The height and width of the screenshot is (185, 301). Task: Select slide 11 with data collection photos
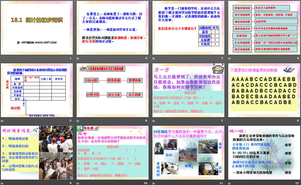click(x=188, y=152)
